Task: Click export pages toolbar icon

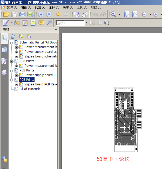Action: coord(85,14)
